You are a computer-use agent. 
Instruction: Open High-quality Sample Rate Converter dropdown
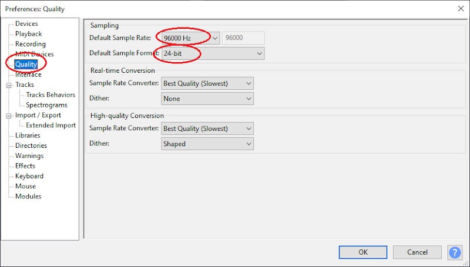click(x=207, y=129)
